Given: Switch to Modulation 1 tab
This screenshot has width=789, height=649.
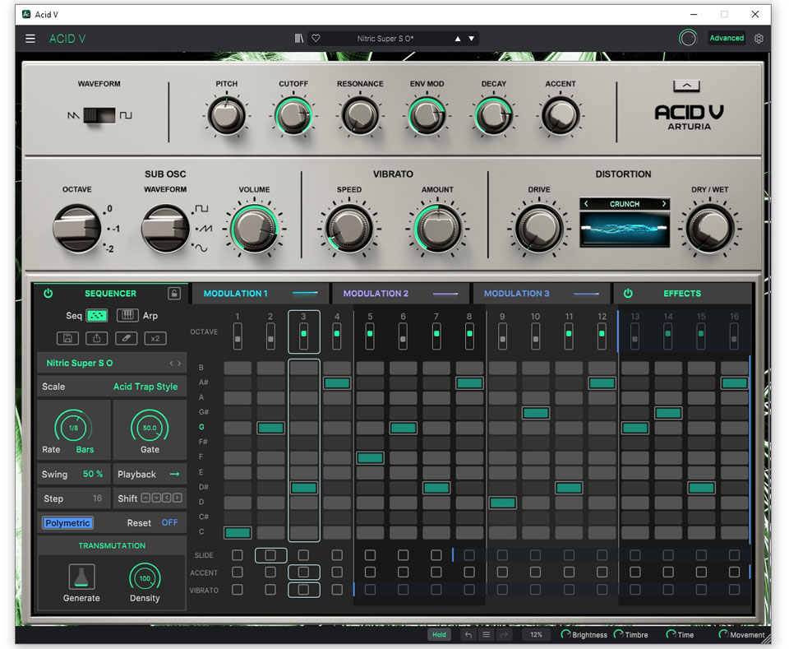Looking at the screenshot, I should point(260,293).
